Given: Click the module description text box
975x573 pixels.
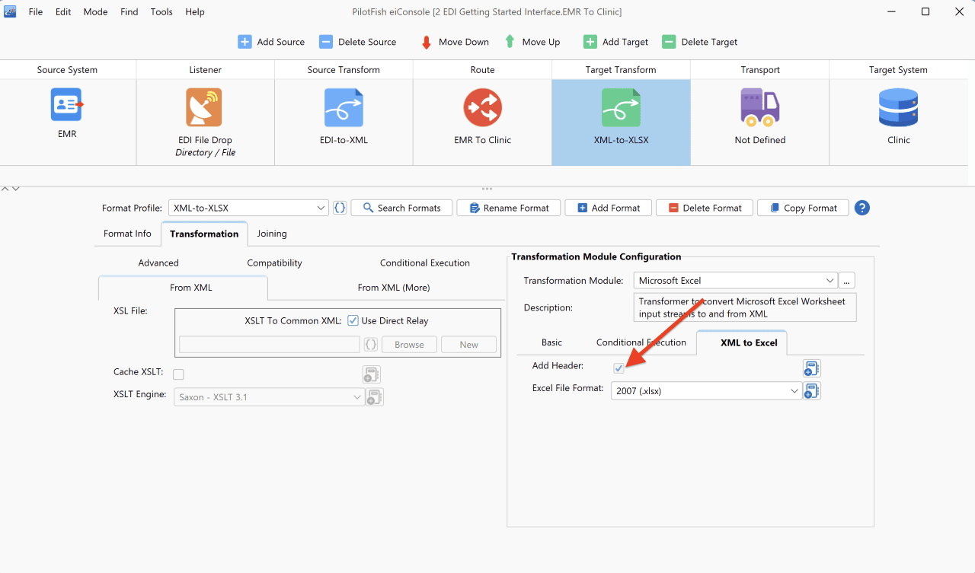Looking at the screenshot, I should pos(745,307).
